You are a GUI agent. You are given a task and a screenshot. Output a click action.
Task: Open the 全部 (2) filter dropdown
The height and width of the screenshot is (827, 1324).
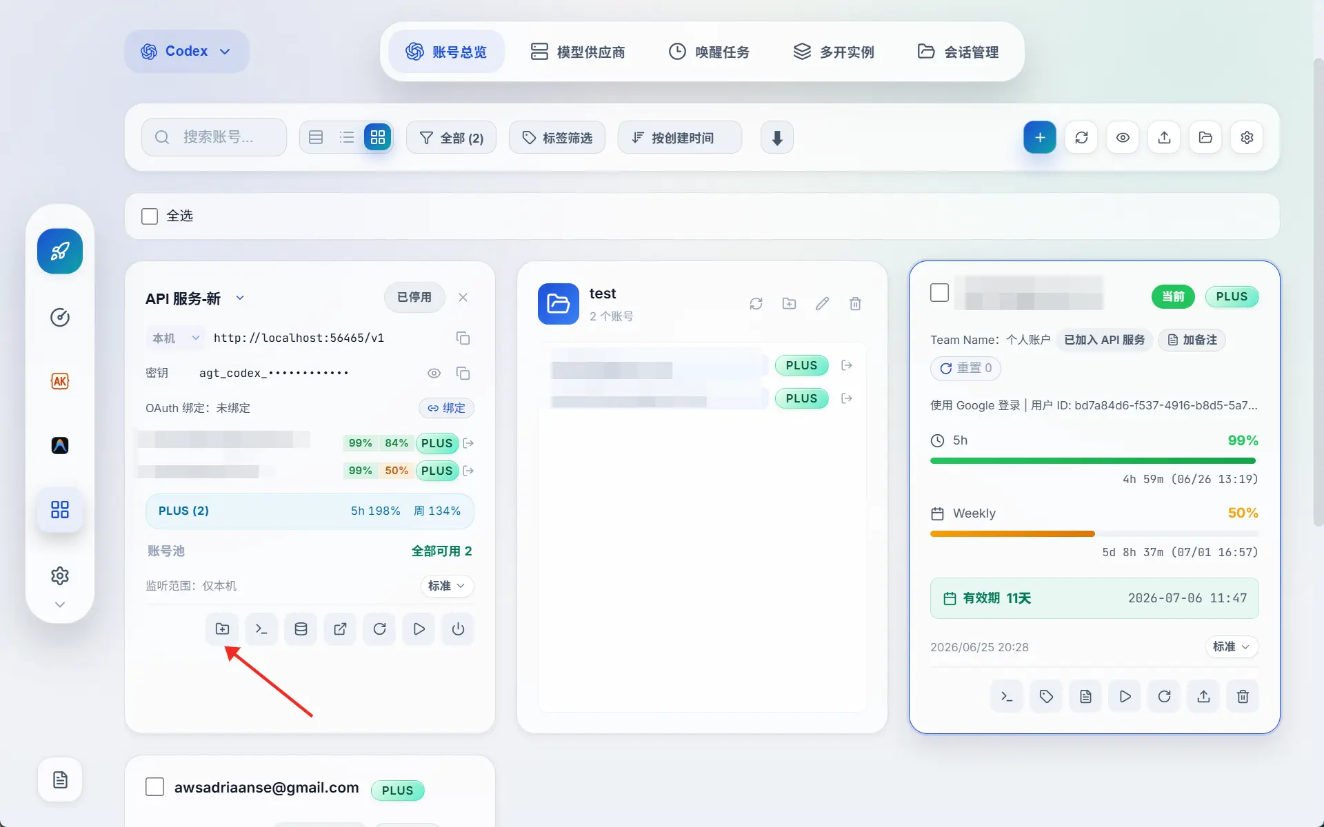451,138
